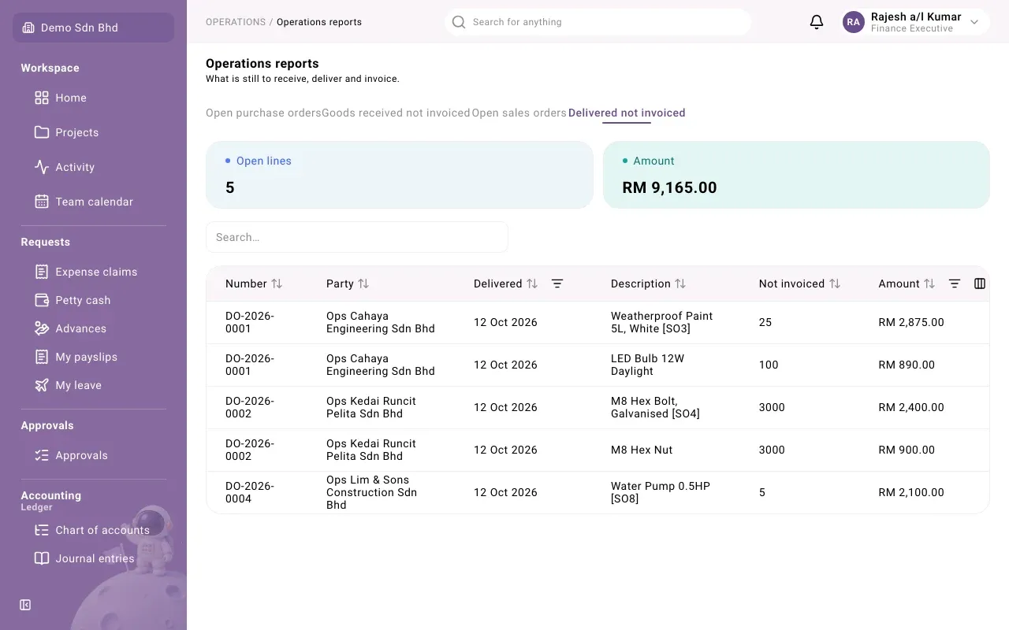Click the Projects folder icon

click(x=42, y=132)
